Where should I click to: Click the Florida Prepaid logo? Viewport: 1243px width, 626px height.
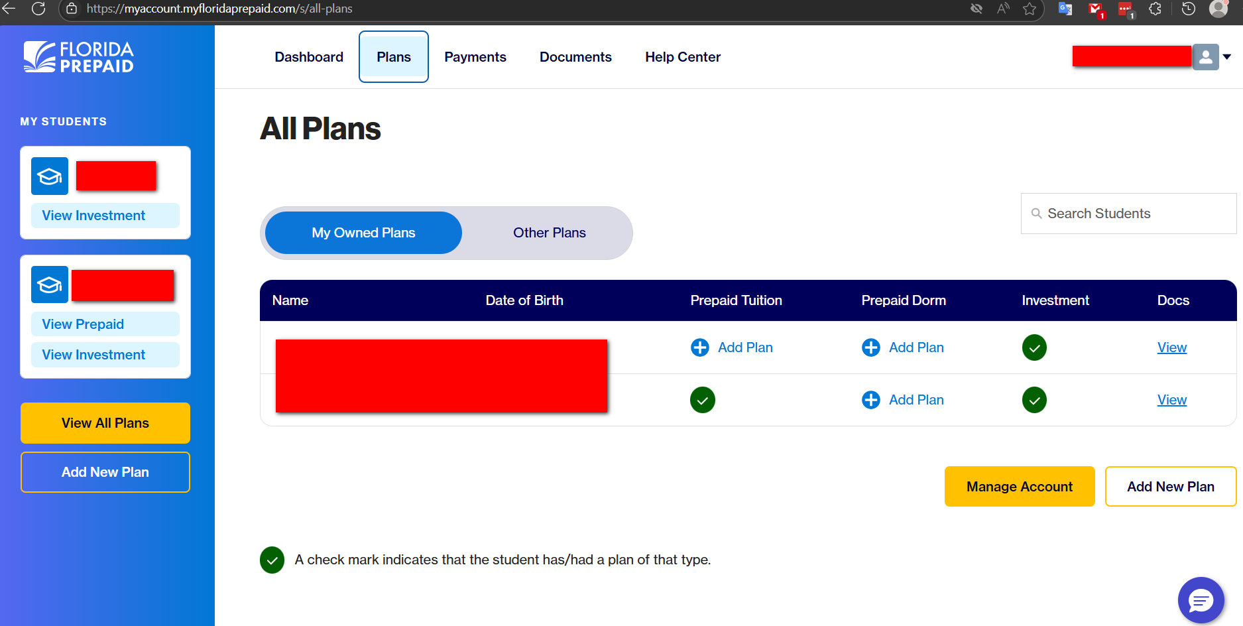pyautogui.click(x=79, y=57)
